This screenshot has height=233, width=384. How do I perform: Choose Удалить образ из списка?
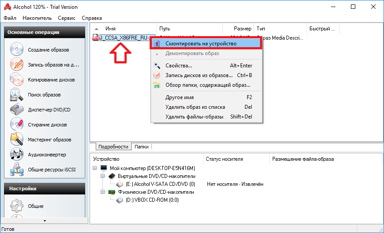(x=206, y=107)
